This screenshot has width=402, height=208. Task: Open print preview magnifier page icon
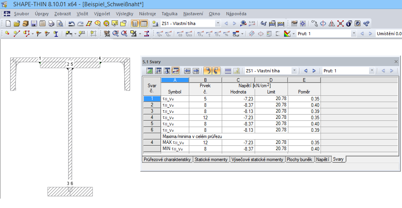click(60, 23)
